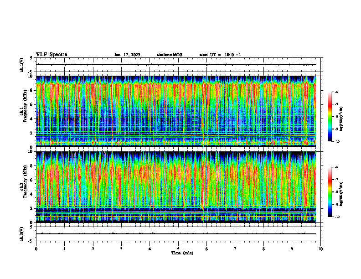
Task: Click time axis tick label "5"
Action: [178, 249]
